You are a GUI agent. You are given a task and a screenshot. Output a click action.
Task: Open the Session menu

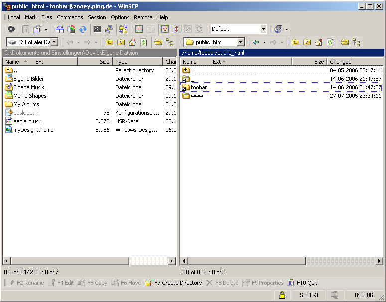tap(97, 17)
